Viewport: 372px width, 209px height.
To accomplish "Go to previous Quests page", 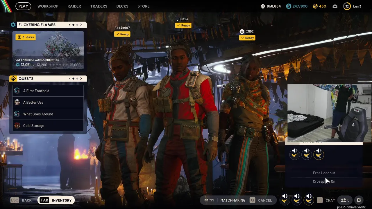I will [70, 78].
